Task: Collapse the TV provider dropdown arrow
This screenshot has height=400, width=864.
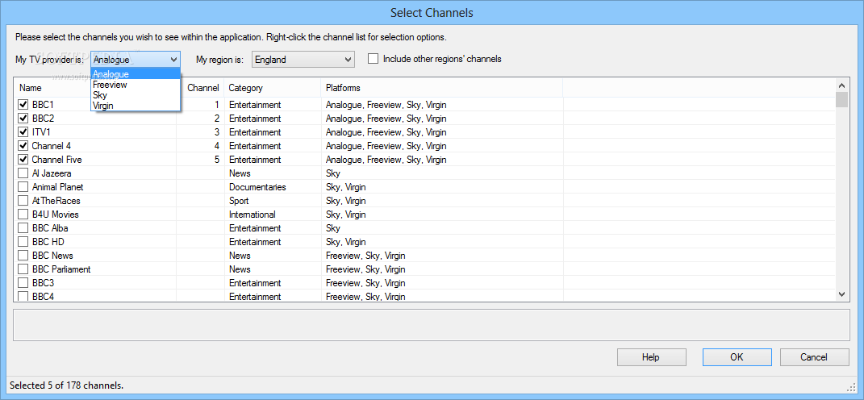Action: 173,59
